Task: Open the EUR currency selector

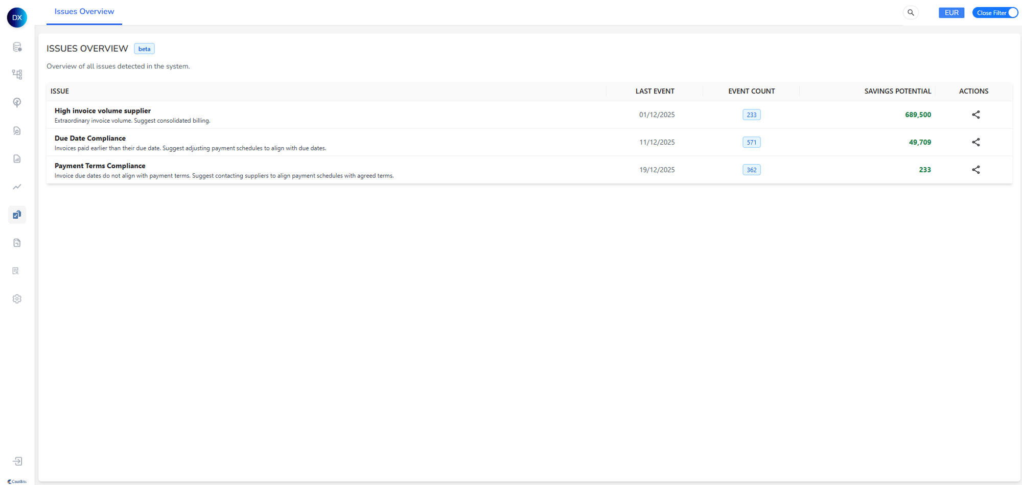Action: (x=951, y=13)
